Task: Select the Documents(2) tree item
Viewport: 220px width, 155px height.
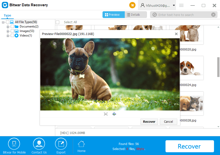Action: [29, 26]
